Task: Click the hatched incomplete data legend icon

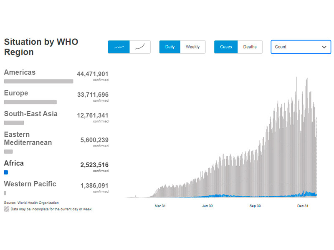Action: coord(6,209)
